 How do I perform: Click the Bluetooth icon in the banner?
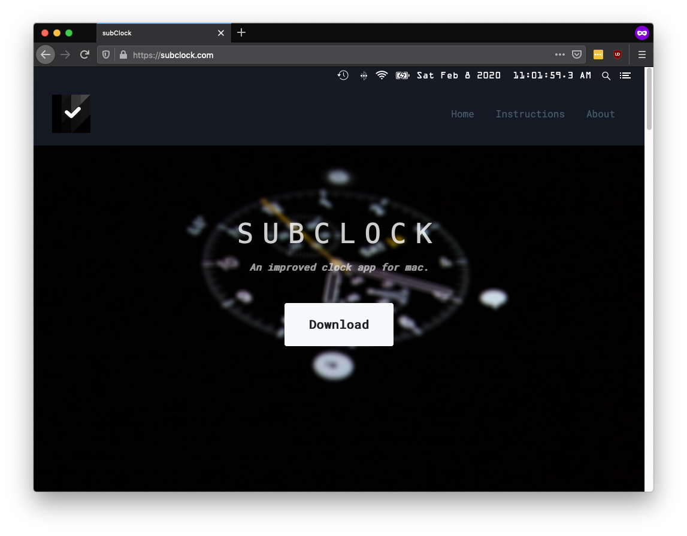click(x=364, y=75)
